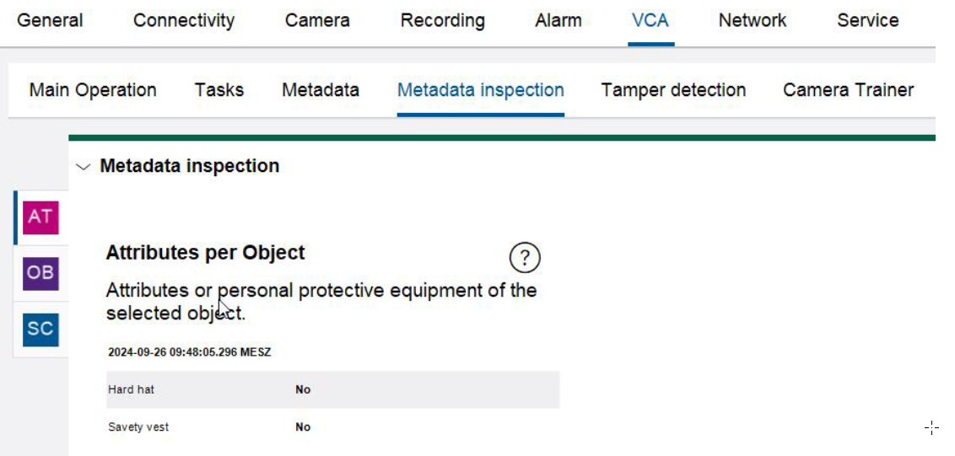The image size is (955, 456).
Task: Open the Metadata sub-tab
Action: (x=321, y=90)
